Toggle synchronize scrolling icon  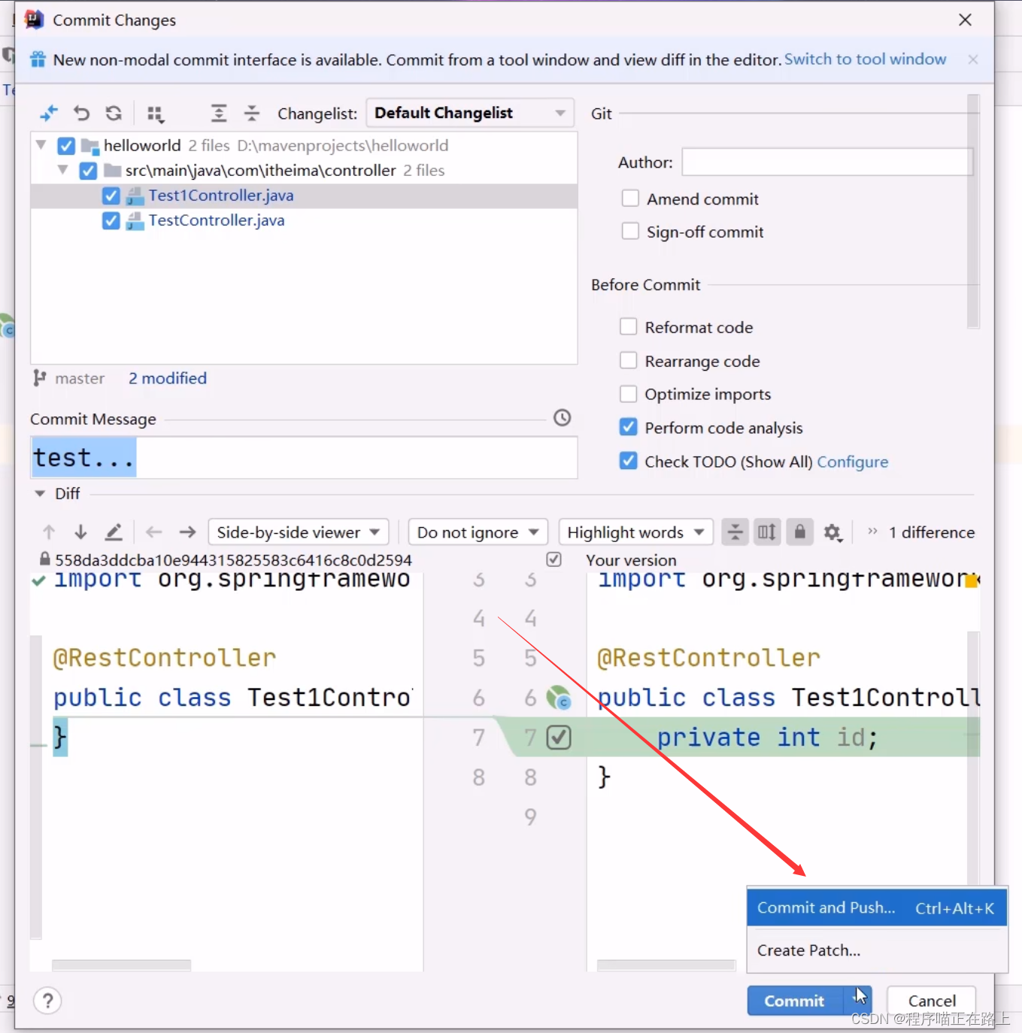767,532
